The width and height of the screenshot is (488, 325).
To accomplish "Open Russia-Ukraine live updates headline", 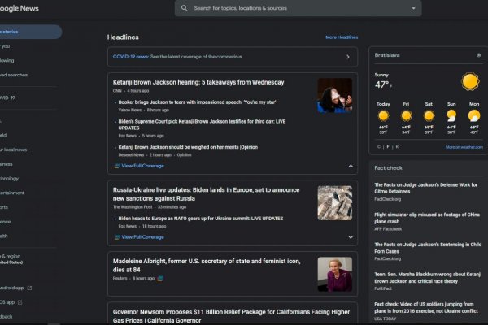I will coord(206,194).
